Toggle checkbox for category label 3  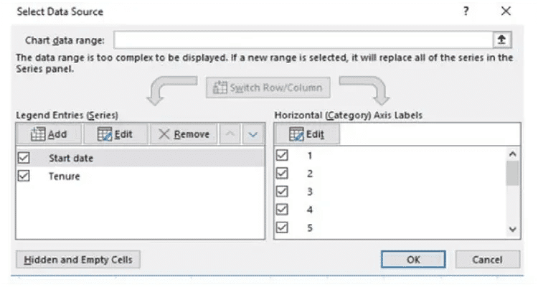point(282,192)
